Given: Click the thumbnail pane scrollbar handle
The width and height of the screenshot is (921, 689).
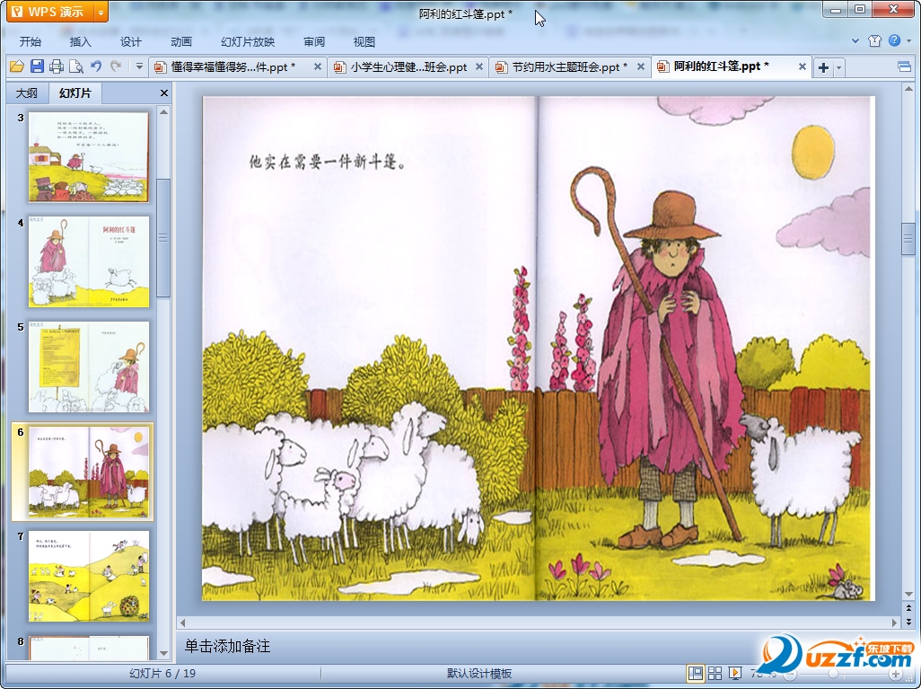Looking at the screenshot, I should click(163, 237).
